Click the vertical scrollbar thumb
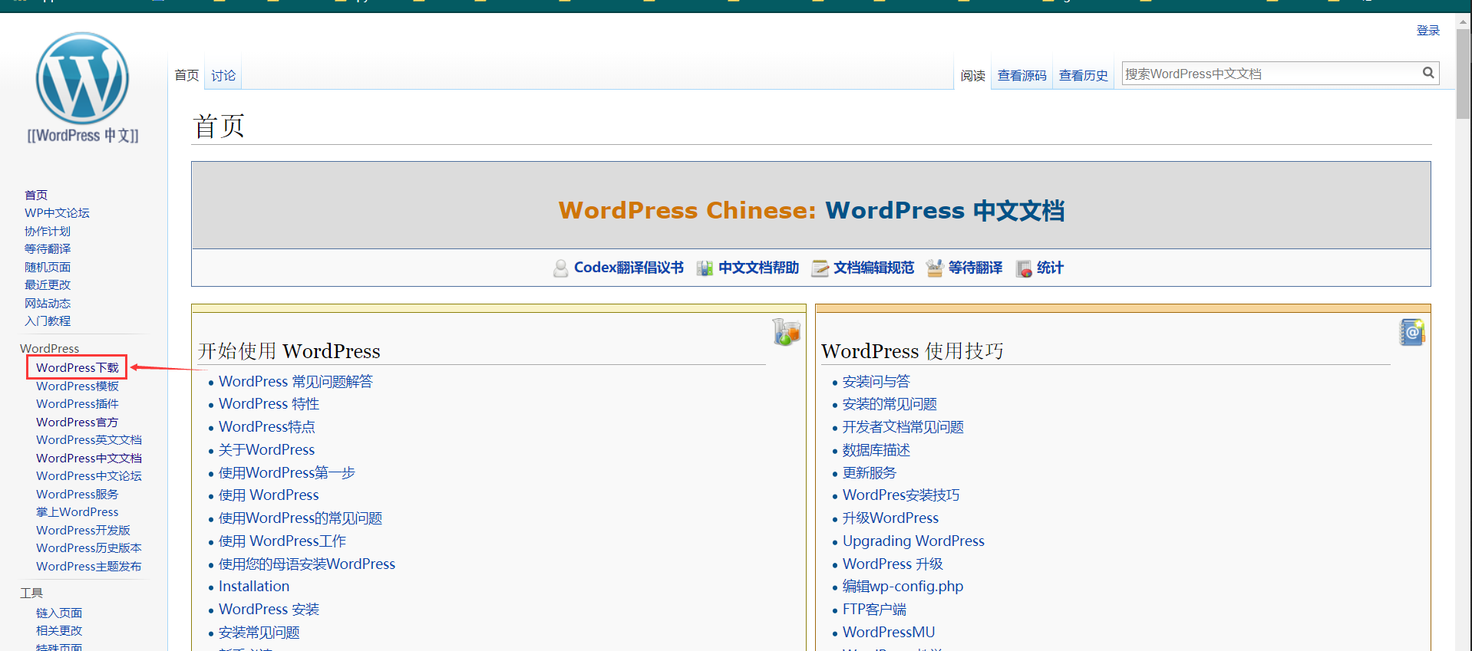1472x651 pixels. coord(1464,74)
